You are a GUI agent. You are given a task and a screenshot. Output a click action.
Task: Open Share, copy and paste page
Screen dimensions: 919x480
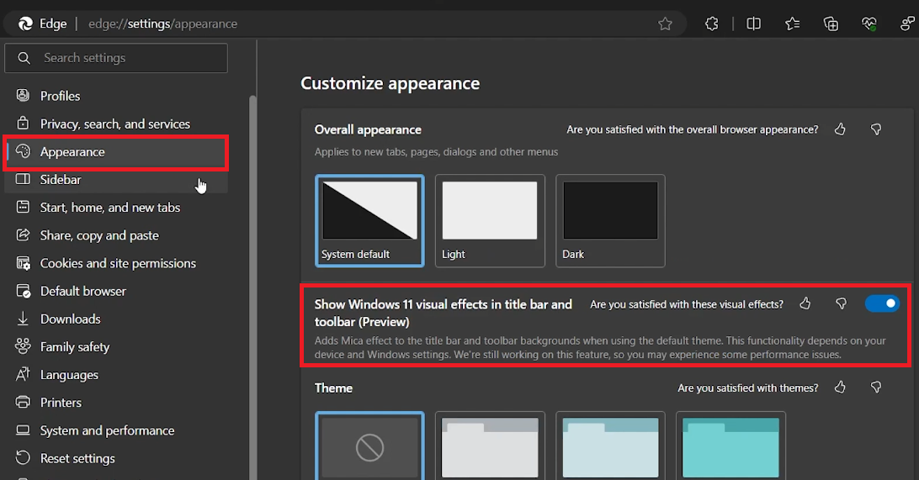[116, 235]
